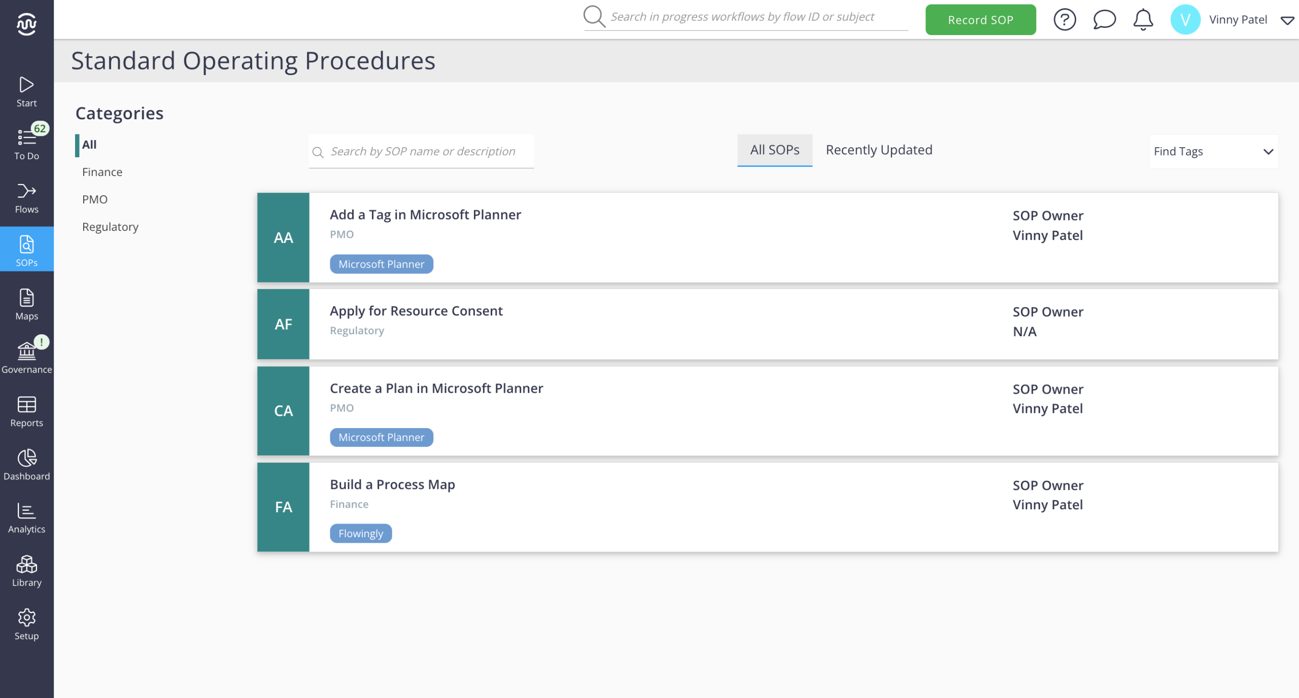Click the Flowingly tag on Build a Process Map

(360, 533)
